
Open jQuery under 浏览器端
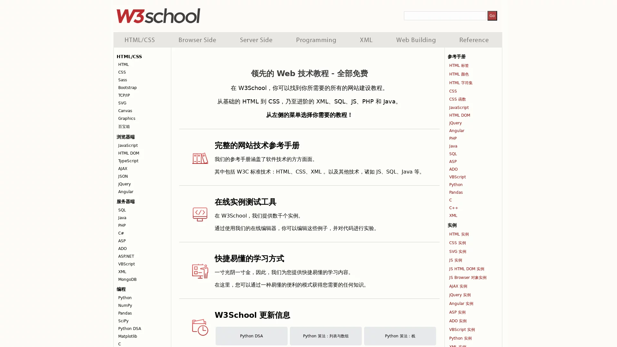point(124,184)
